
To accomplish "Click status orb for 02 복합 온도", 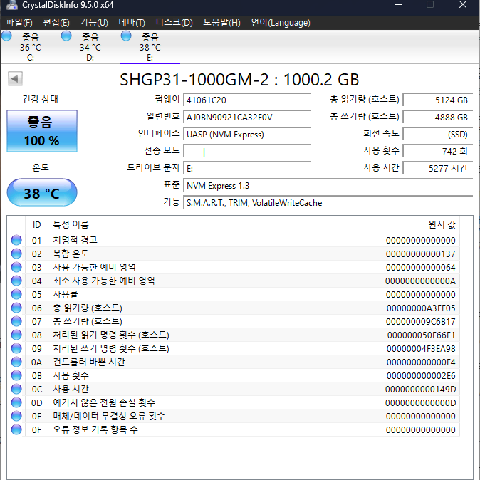I will pos(16,254).
